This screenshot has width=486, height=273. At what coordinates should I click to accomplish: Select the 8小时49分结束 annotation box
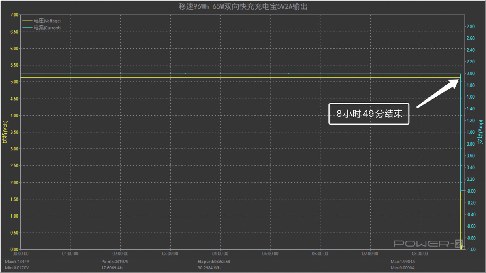(369, 114)
